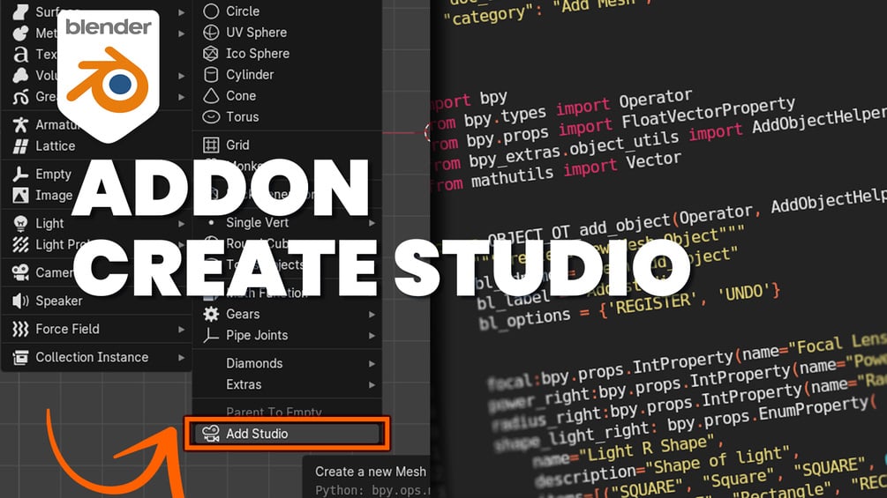Click the 'UNDO' string in code
Screen dimensions: 887x498
(744, 293)
